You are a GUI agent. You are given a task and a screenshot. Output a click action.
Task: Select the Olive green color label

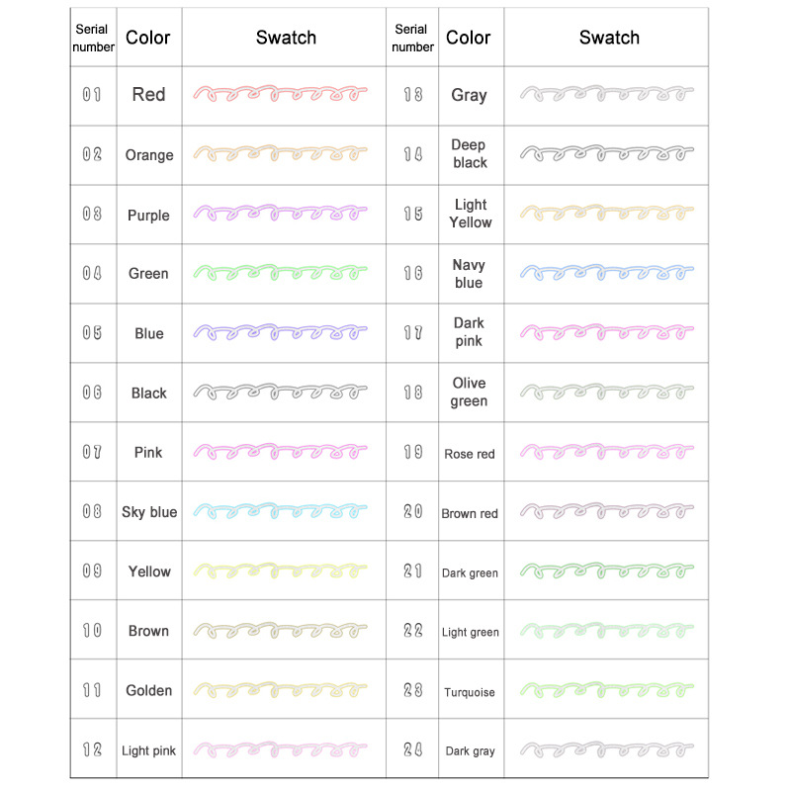point(470,393)
